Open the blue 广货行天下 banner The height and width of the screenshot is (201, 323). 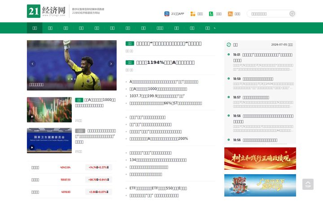[x=260, y=185]
